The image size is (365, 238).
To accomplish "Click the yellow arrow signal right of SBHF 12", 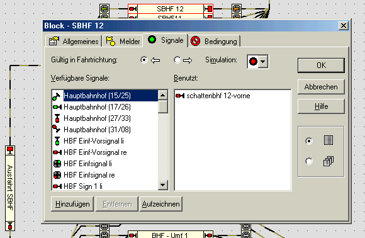I will tap(237, 9).
